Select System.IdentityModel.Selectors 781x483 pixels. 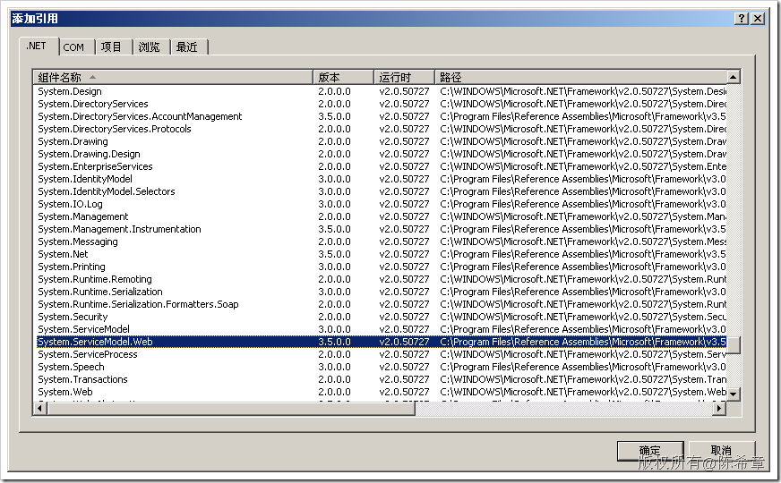(x=382, y=191)
